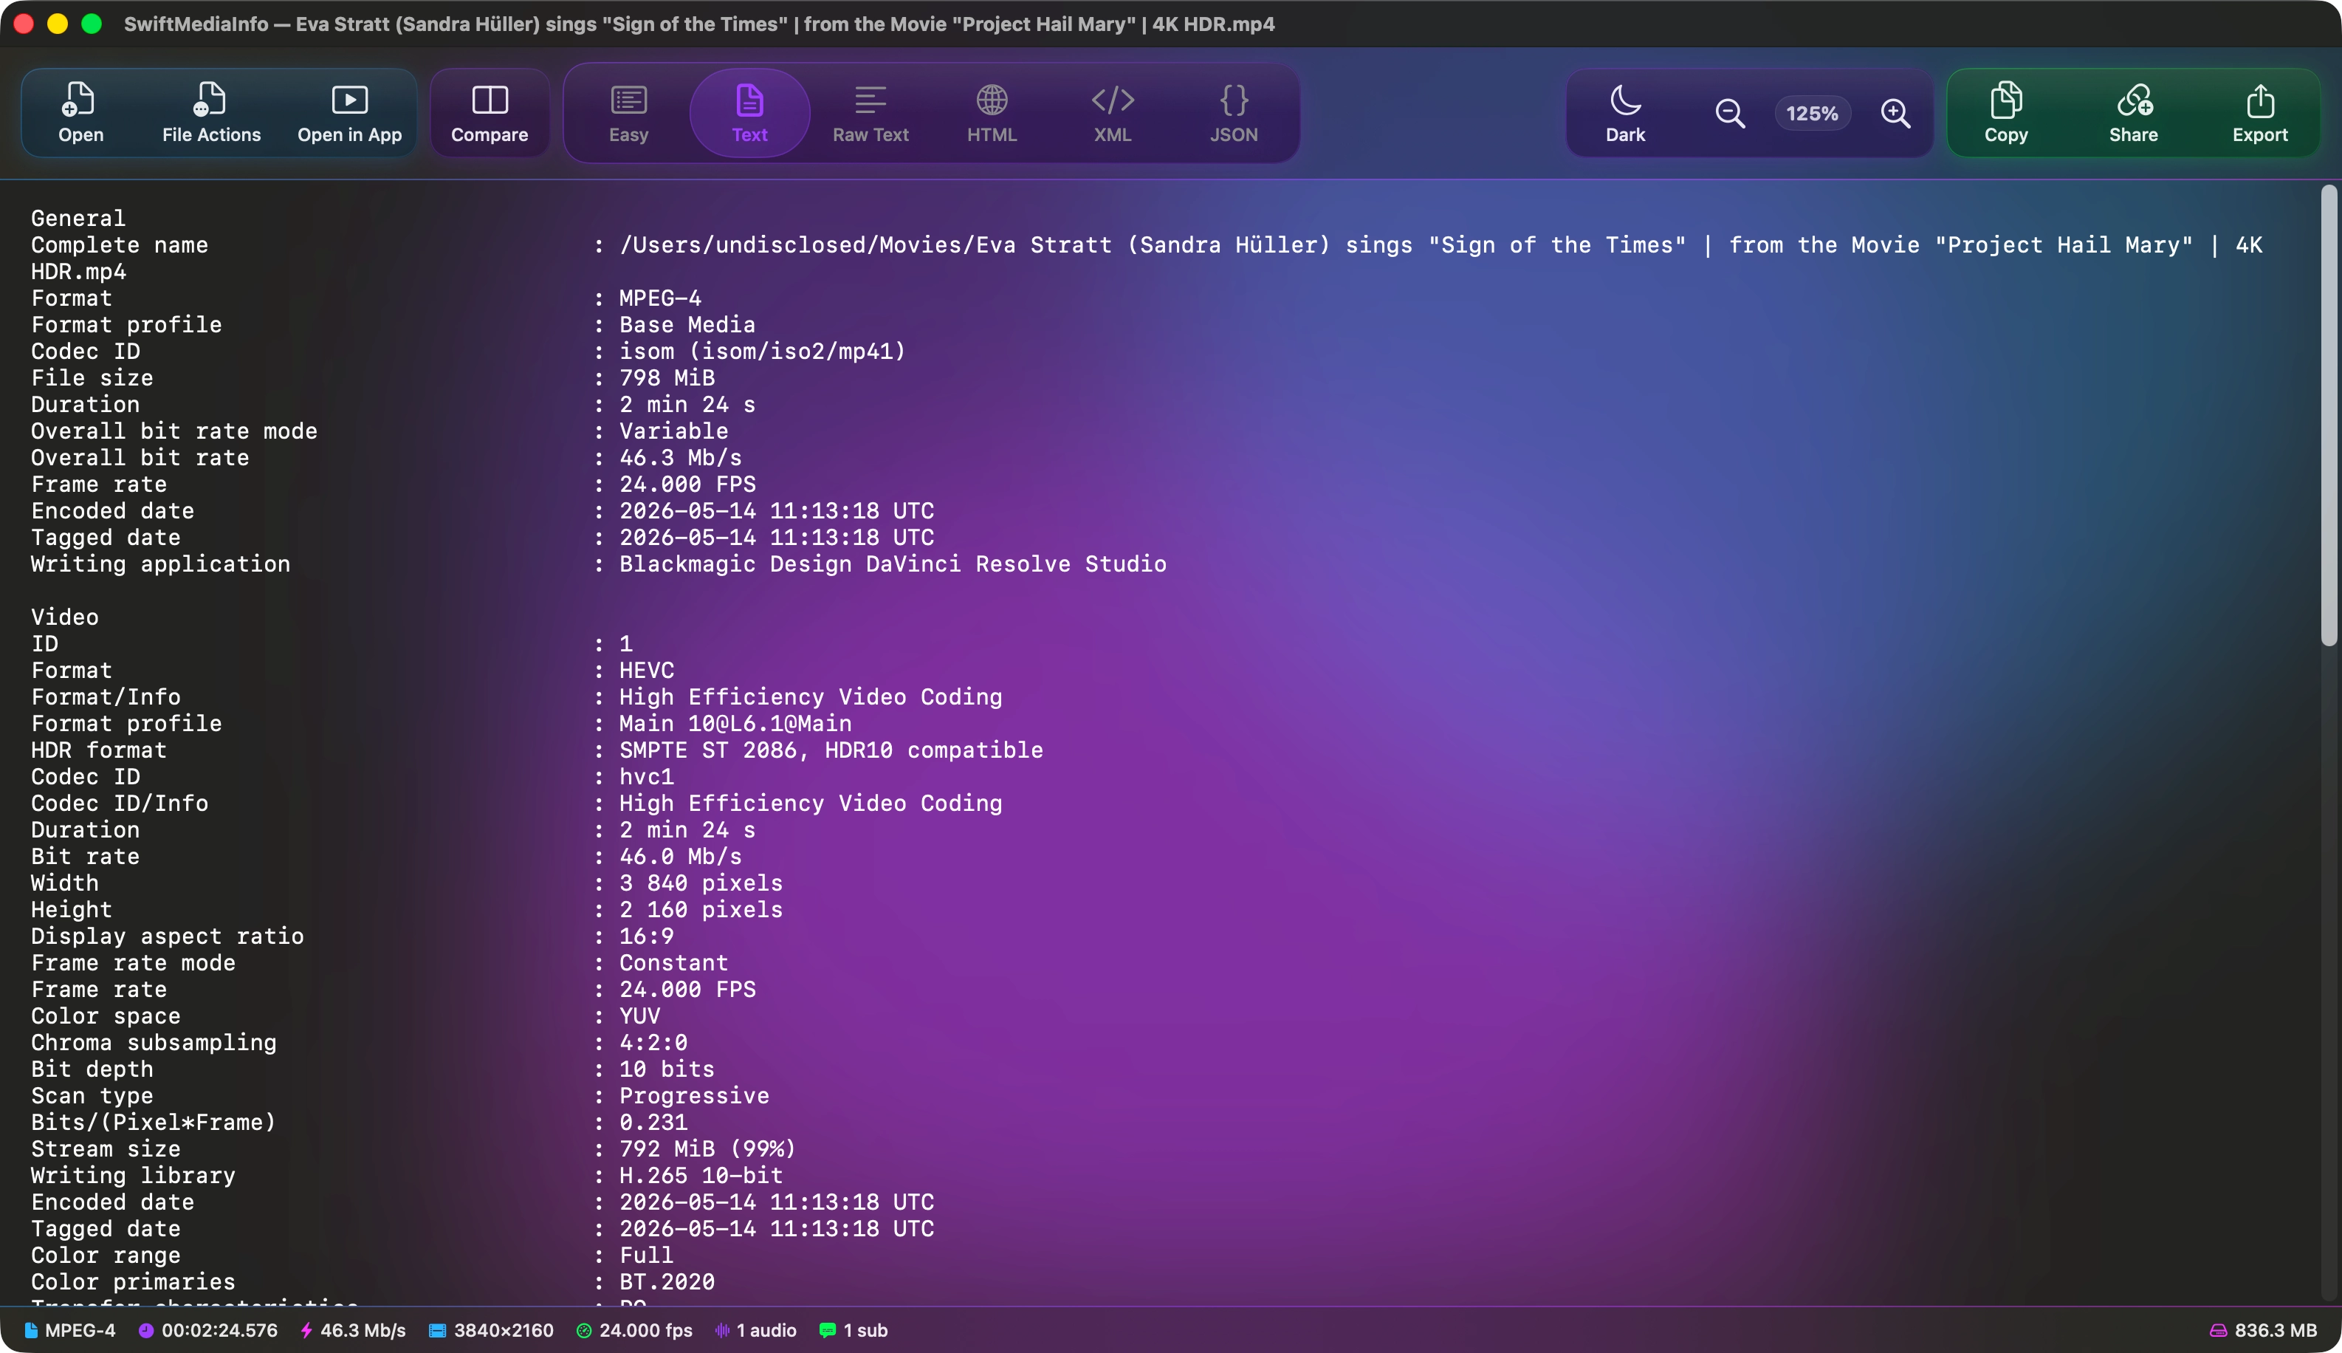Click the 'General' section heading
This screenshot has width=2342, height=1353.
tap(78, 219)
